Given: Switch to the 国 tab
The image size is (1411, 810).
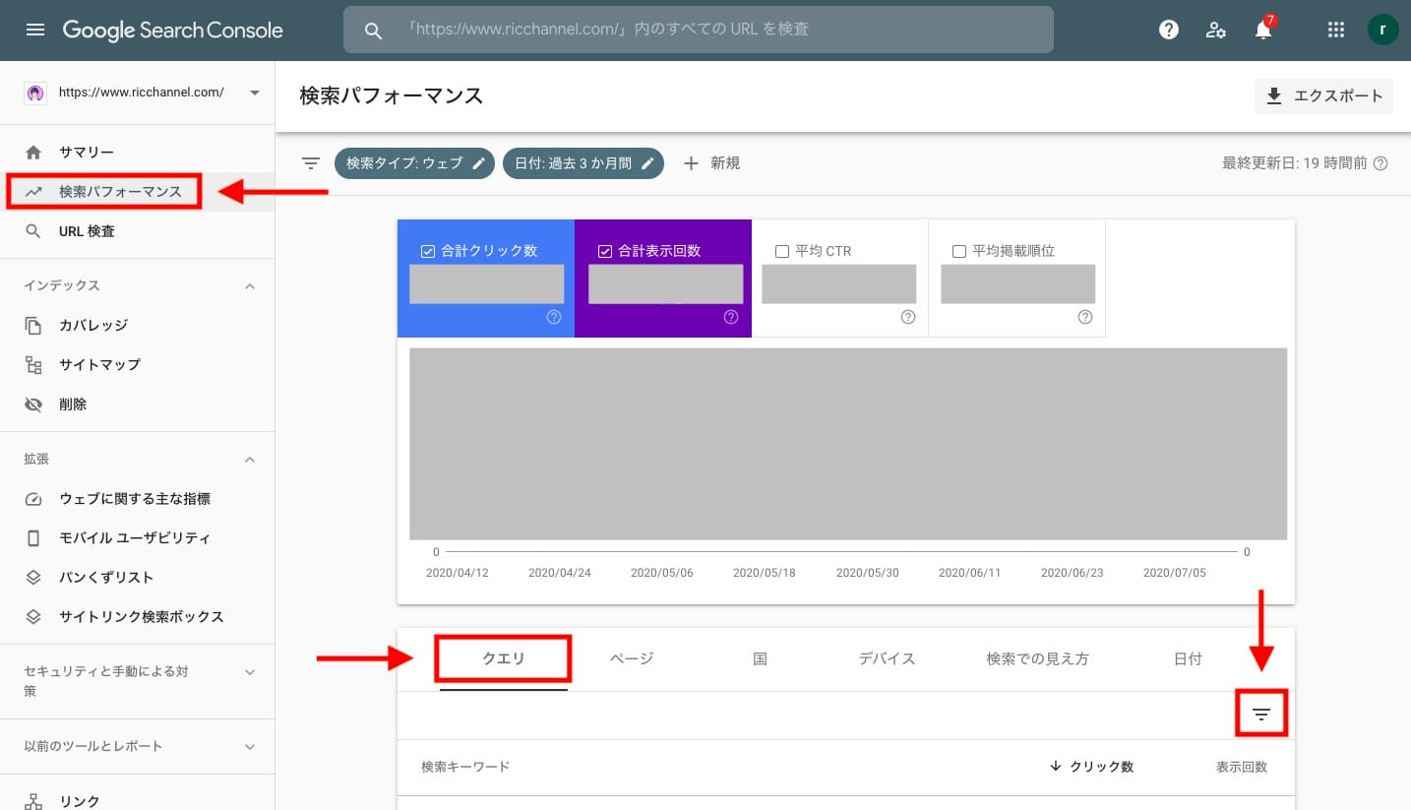Looking at the screenshot, I should pos(760,659).
